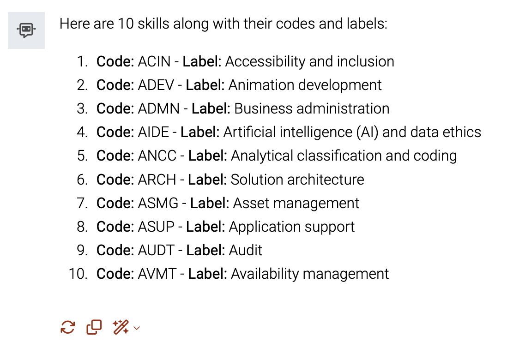Select the ANCC Analytical classification and coding line
Viewport: 507px width, 360px height.
pyautogui.click(x=277, y=156)
